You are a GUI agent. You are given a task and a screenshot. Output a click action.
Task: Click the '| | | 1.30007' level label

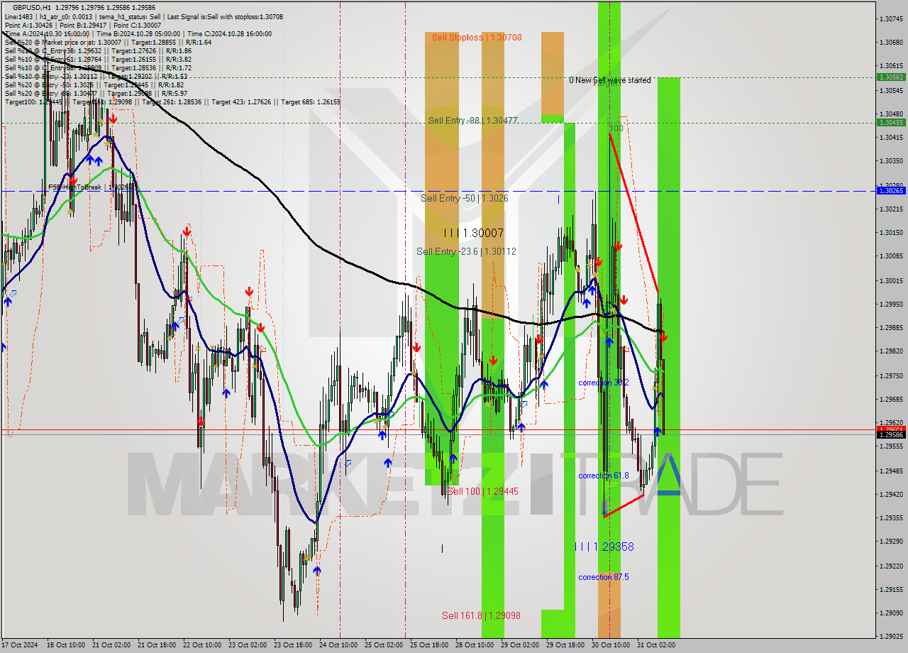coord(473,233)
